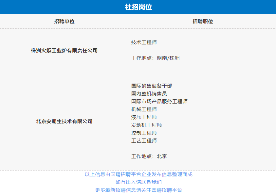Image resolution: width=276 pixels, height=196 pixels.
Task: Select the 招聘单位 column header
Action: pos(64,22)
